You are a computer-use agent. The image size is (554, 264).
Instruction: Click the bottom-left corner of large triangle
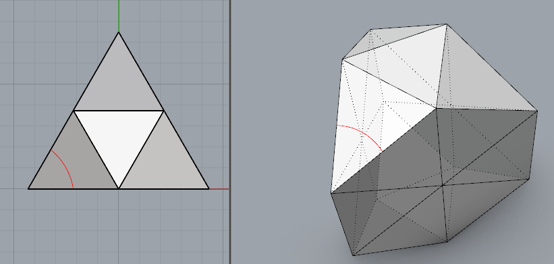click(28, 189)
